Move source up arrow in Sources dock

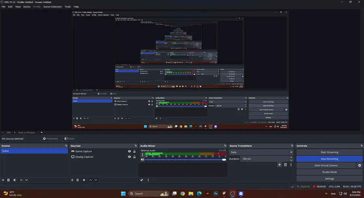(x=90, y=180)
